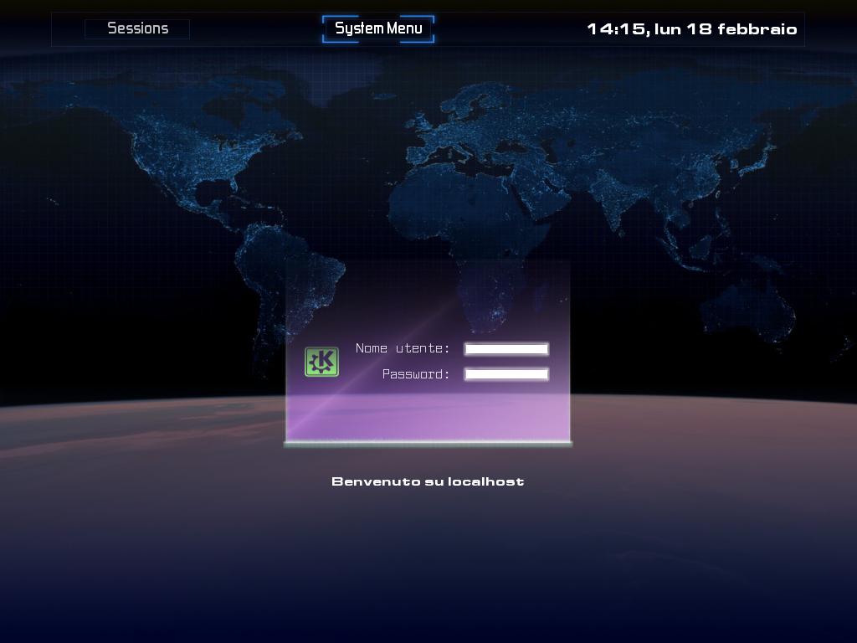Click the Benvenuto su localhost text
This screenshot has height=643, width=857.
coord(428,481)
